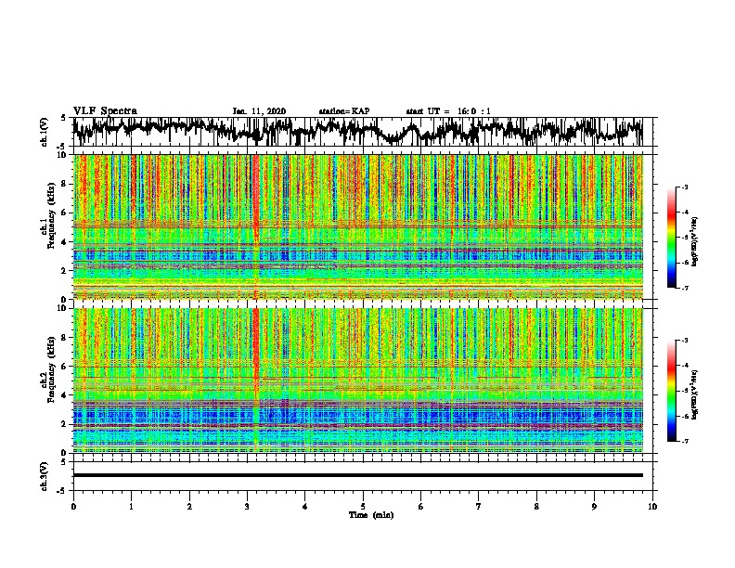Viewport: 735px width, 568px height.
Task: Click the "ch.1(V)" waveform axis label
Action: pos(45,132)
